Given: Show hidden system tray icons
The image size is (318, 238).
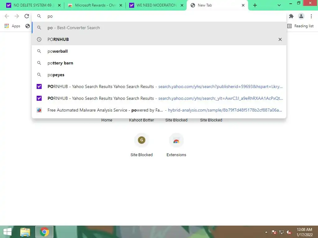Looking at the screenshot, I should [266, 232].
